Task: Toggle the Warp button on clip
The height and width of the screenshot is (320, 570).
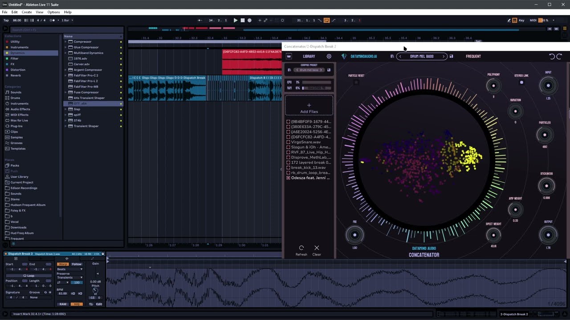Action: 63,264
